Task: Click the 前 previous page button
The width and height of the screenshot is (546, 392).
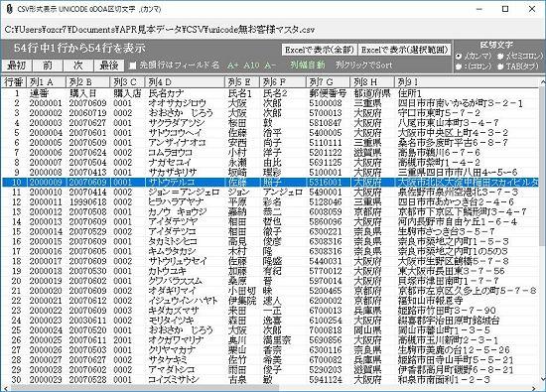Action: click(x=47, y=65)
